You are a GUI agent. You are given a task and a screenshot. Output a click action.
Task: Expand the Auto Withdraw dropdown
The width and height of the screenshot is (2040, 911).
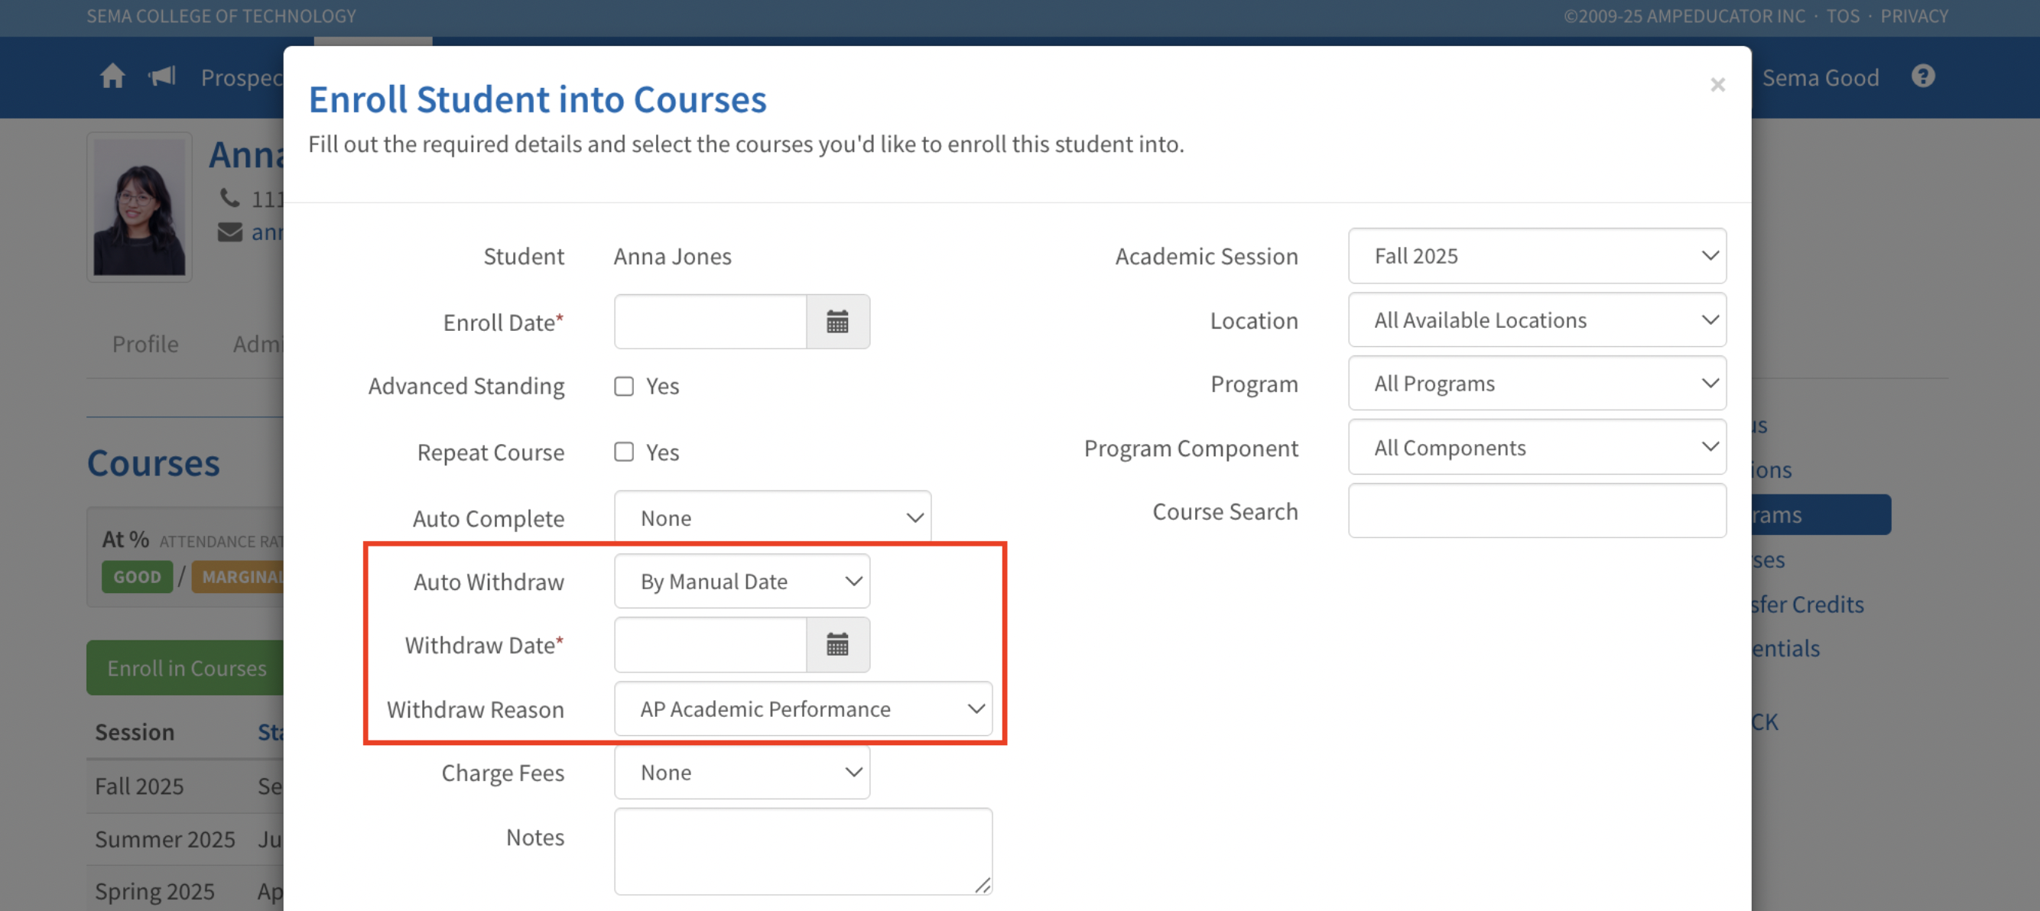pos(742,582)
